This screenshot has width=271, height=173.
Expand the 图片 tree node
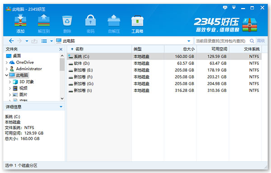(10, 95)
